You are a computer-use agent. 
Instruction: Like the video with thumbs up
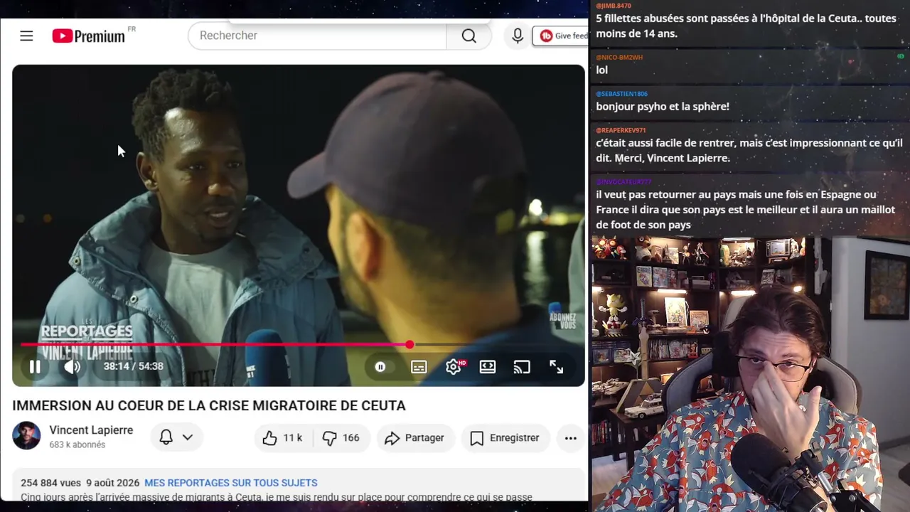(282, 438)
